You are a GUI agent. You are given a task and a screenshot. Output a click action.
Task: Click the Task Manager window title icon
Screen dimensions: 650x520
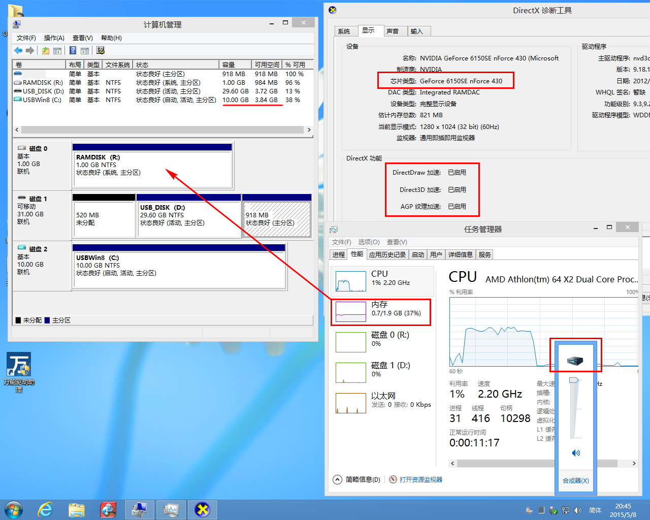pyautogui.click(x=334, y=230)
